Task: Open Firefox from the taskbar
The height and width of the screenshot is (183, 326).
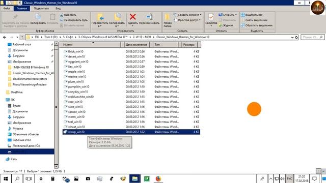Action: point(158,178)
